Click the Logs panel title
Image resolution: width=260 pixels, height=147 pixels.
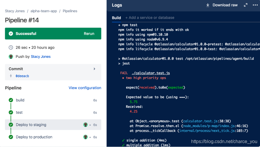117,5
